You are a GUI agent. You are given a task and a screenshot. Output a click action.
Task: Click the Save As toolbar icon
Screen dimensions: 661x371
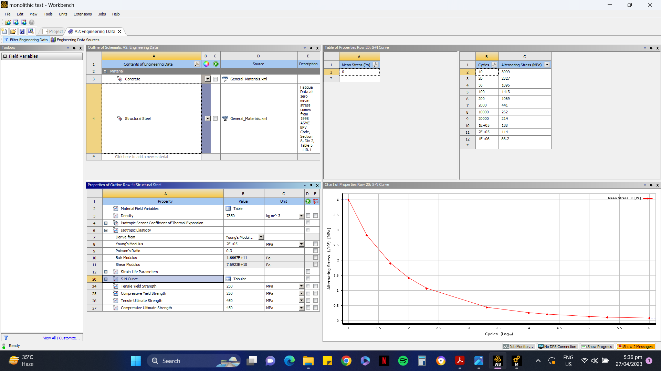[31, 31]
